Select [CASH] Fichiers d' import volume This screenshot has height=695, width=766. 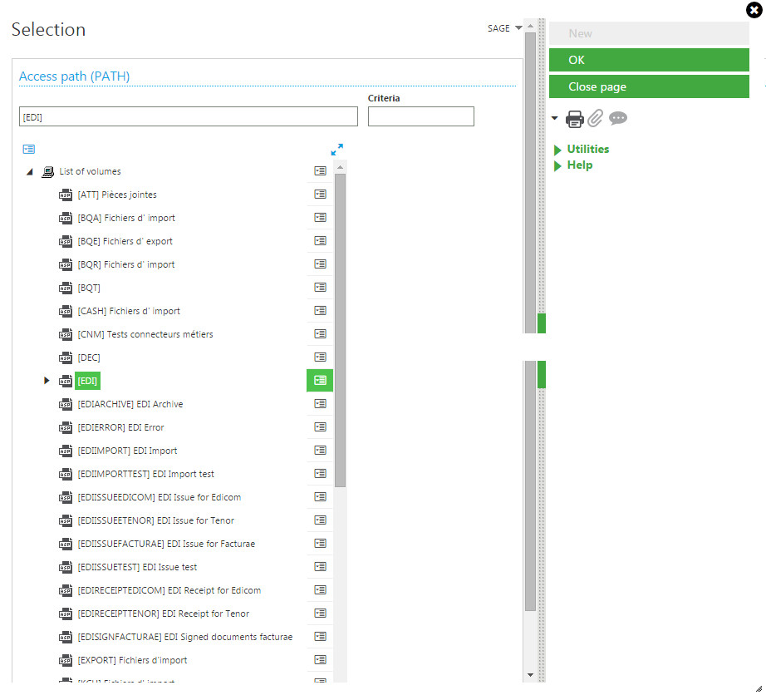[128, 311]
